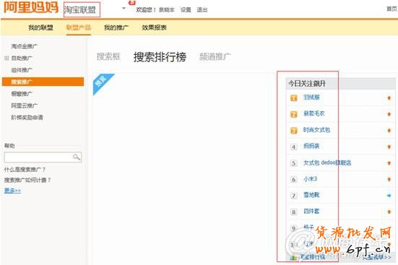Select 组件推广 in the sidebar

click(x=22, y=70)
